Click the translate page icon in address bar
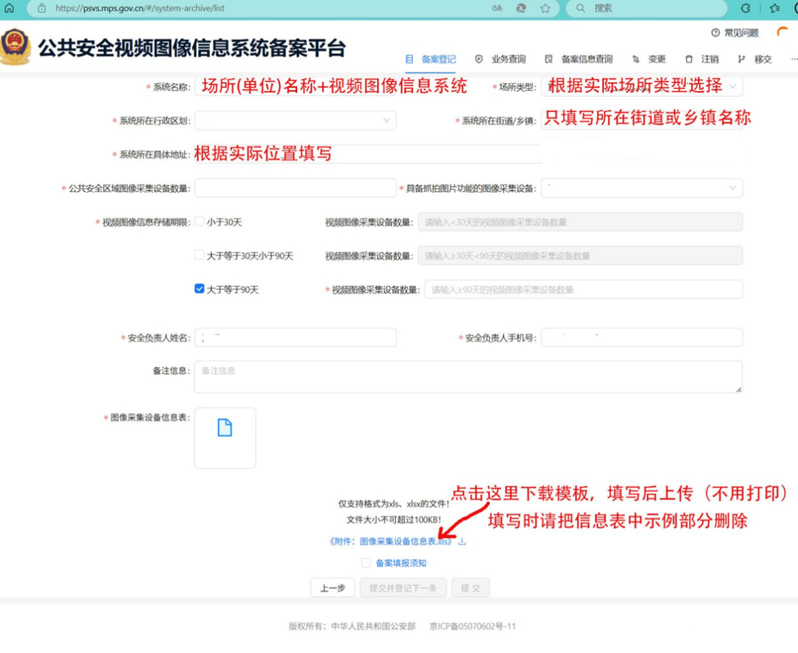Viewport: 798px width, 653px height. [497, 8]
